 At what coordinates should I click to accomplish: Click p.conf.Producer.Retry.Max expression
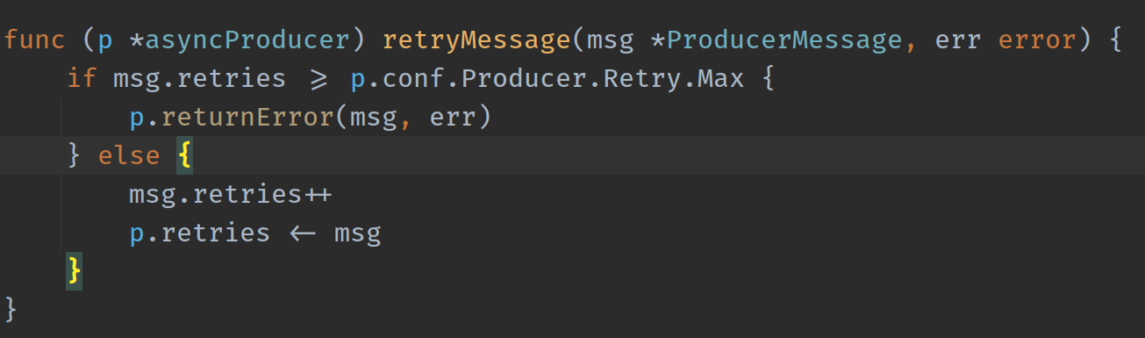547,79
